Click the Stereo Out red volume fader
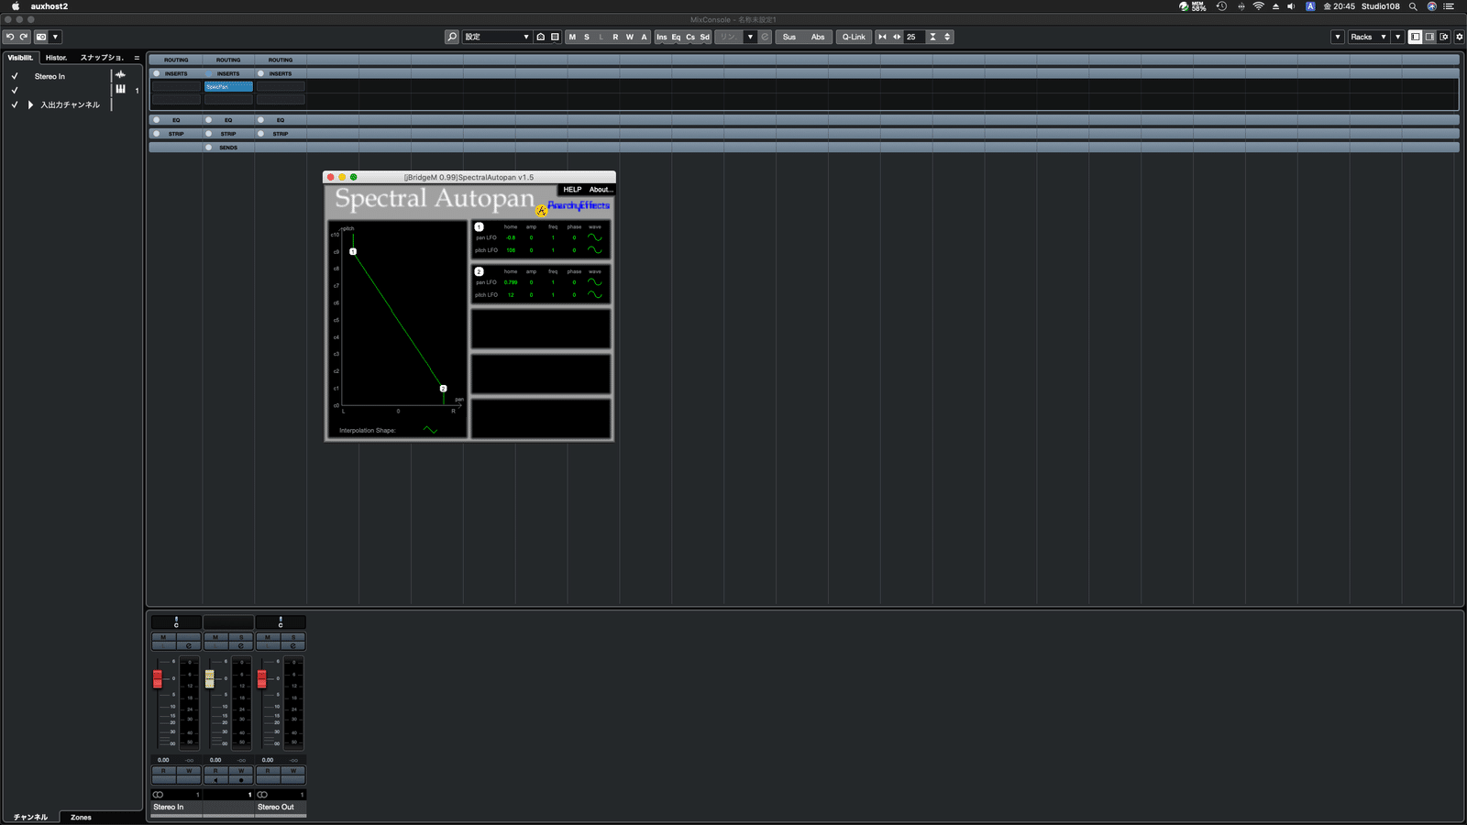 [x=262, y=678]
